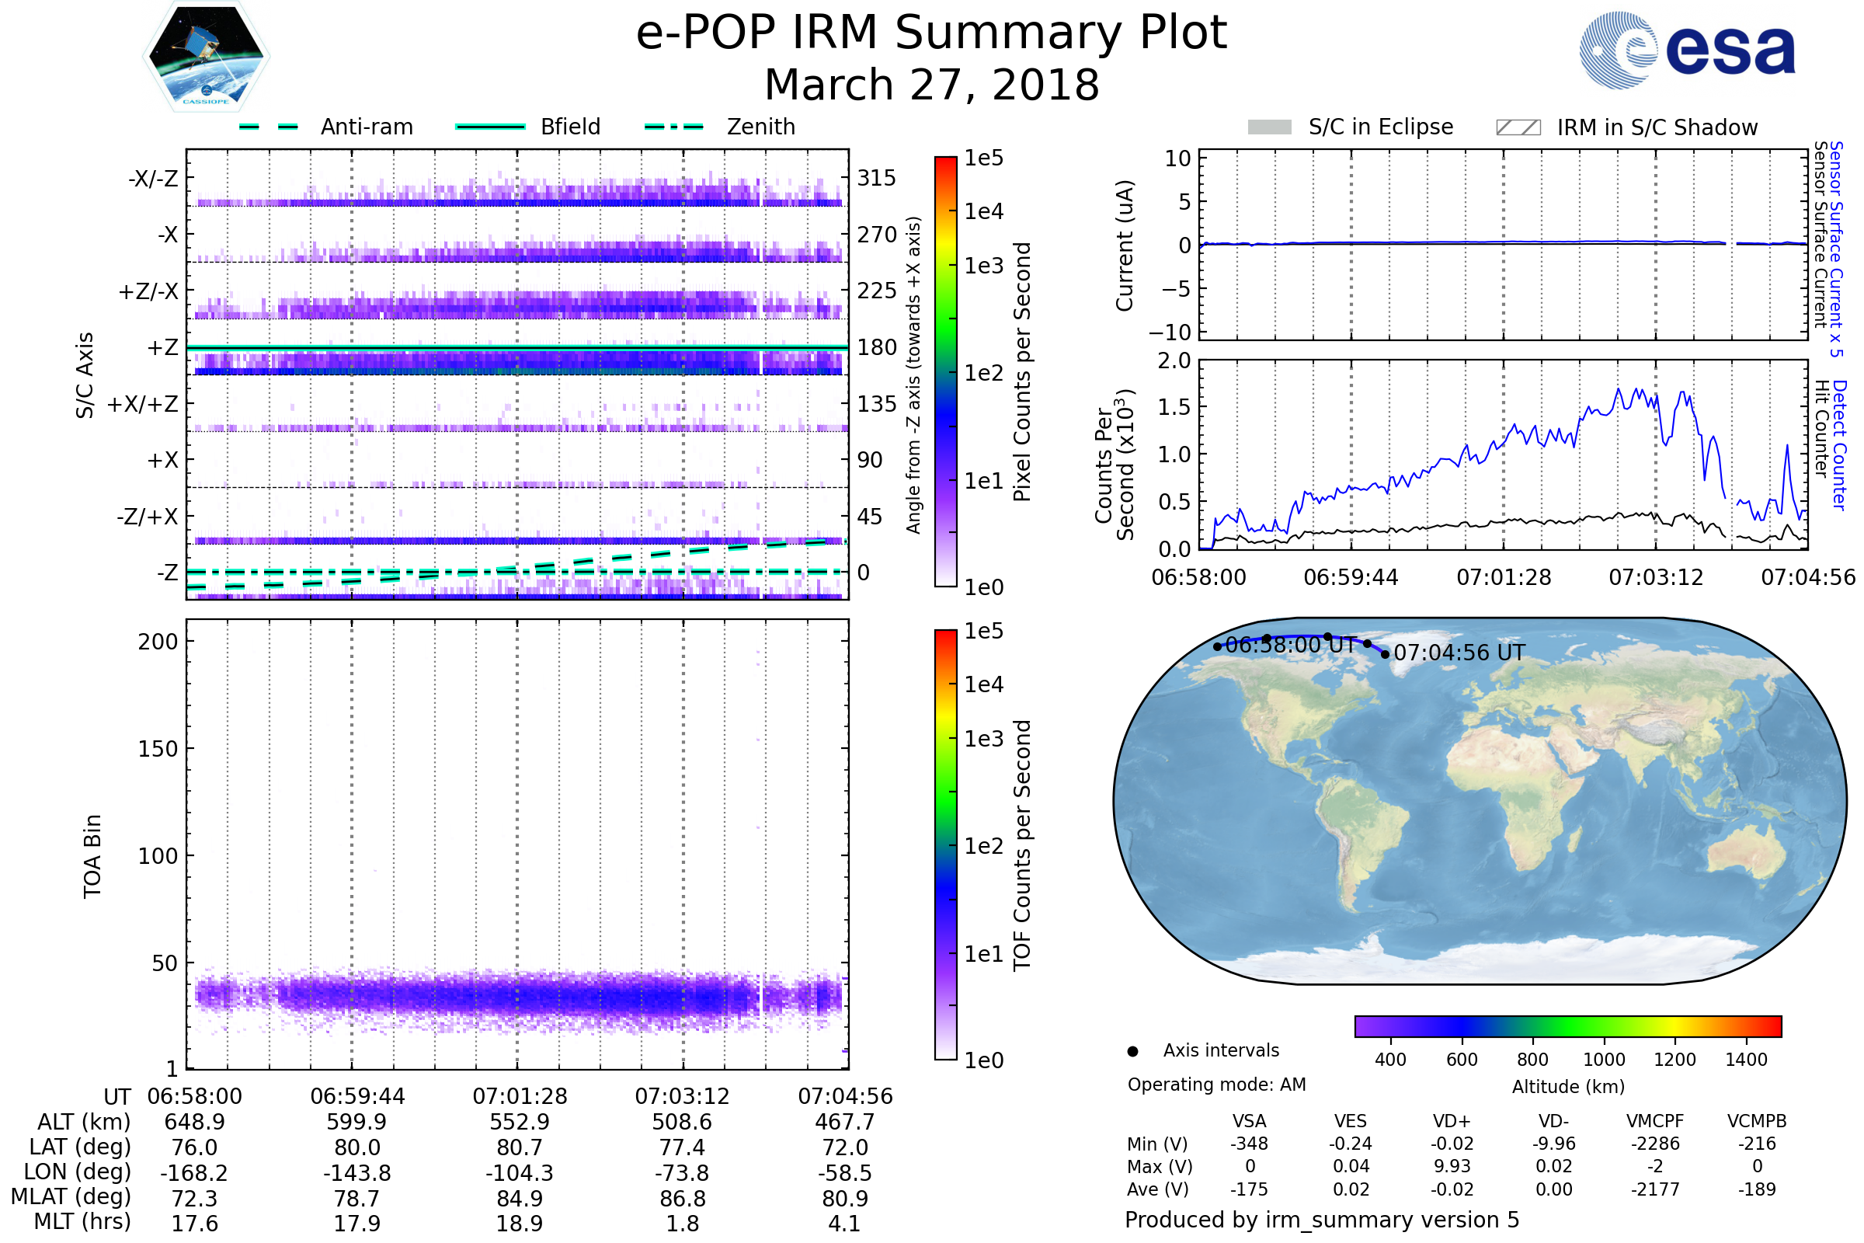Image resolution: width=1864 pixels, height=1243 pixels.
Task: Click the Operating mode: AM text
Action: coord(1216,1085)
